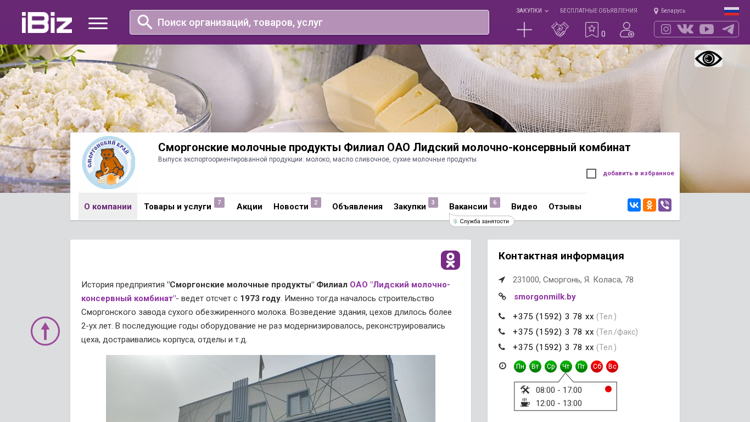Share the company page on Odnoklassniki

click(650, 205)
